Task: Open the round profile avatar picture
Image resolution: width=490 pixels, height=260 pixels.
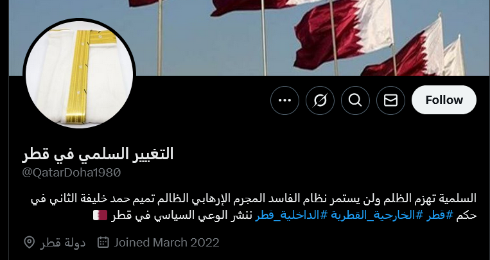Action: [x=80, y=74]
